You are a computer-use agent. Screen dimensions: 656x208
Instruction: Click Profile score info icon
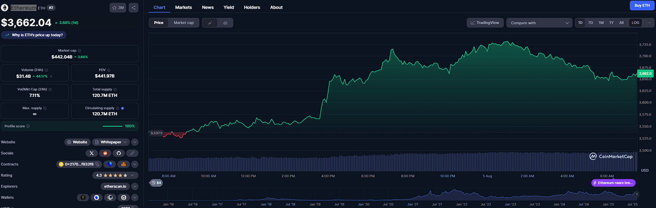(x=28, y=126)
